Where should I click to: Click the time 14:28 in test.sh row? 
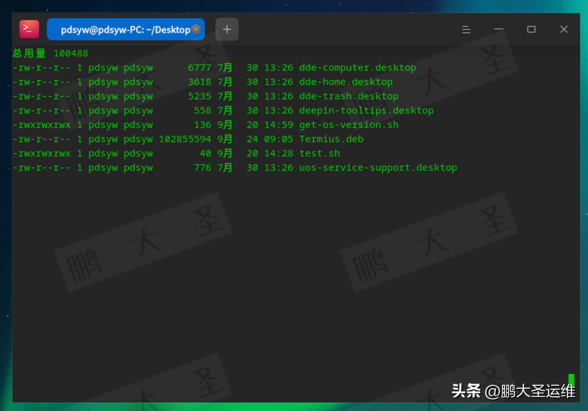[279, 153]
